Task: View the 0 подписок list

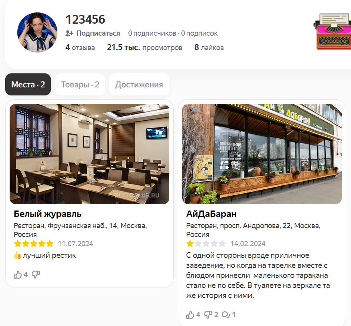Action: 199,33
